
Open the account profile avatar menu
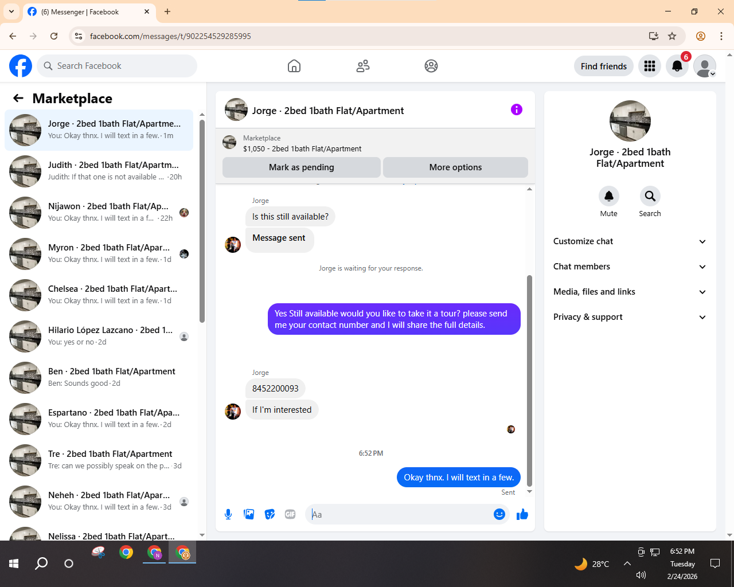coord(705,66)
